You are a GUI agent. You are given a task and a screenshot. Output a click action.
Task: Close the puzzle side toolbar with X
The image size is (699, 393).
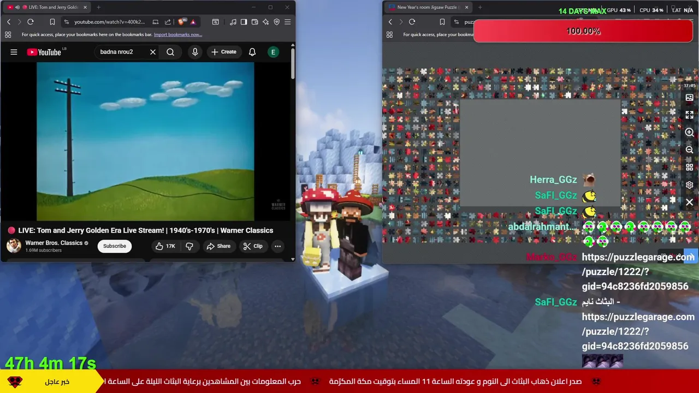pyautogui.click(x=689, y=203)
